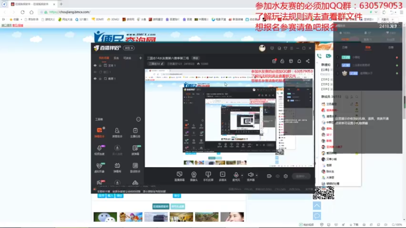Click the lock icon in stream header
Viewport: 406px width, 228px height.
pyautogui.click(x=282, y=61)
